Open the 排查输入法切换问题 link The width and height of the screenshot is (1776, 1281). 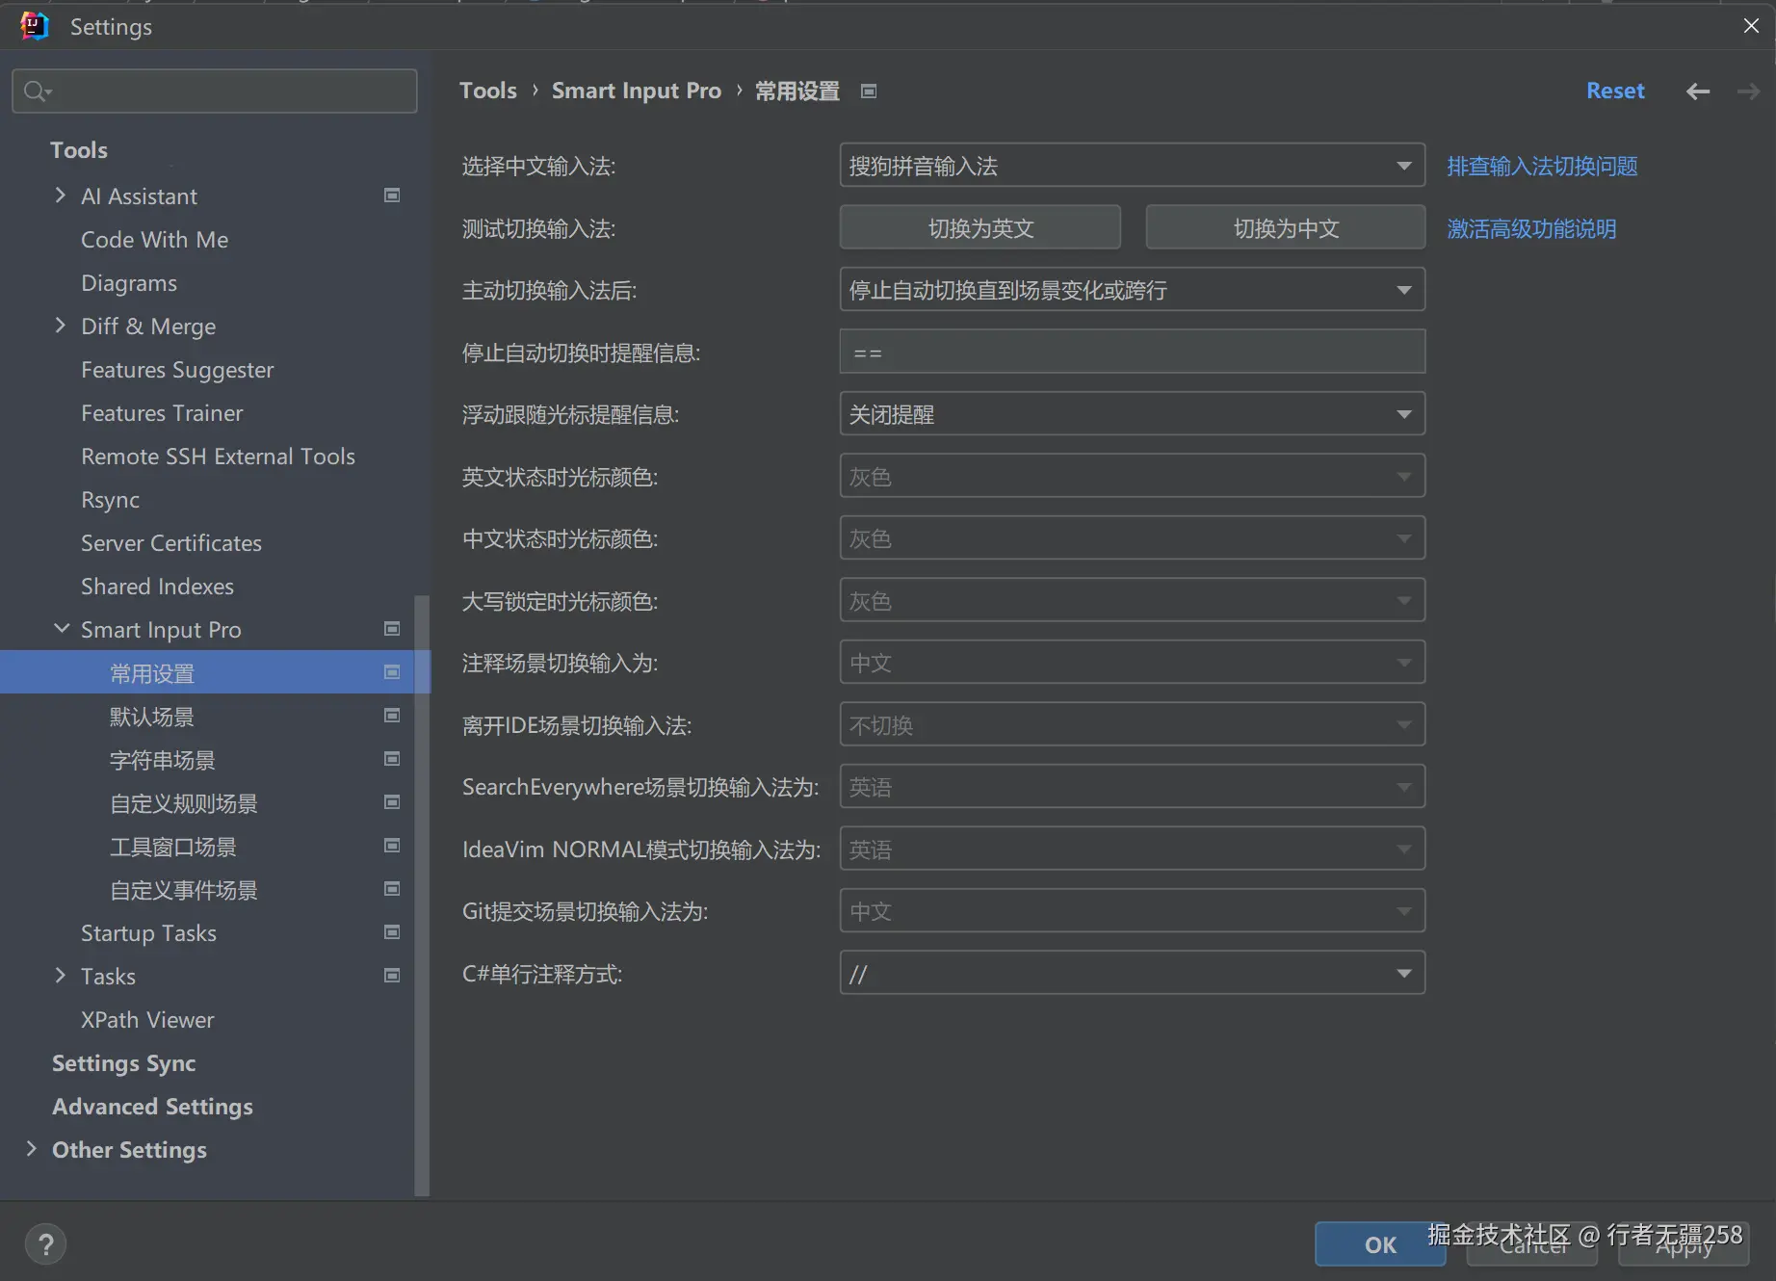(1540, 166)
